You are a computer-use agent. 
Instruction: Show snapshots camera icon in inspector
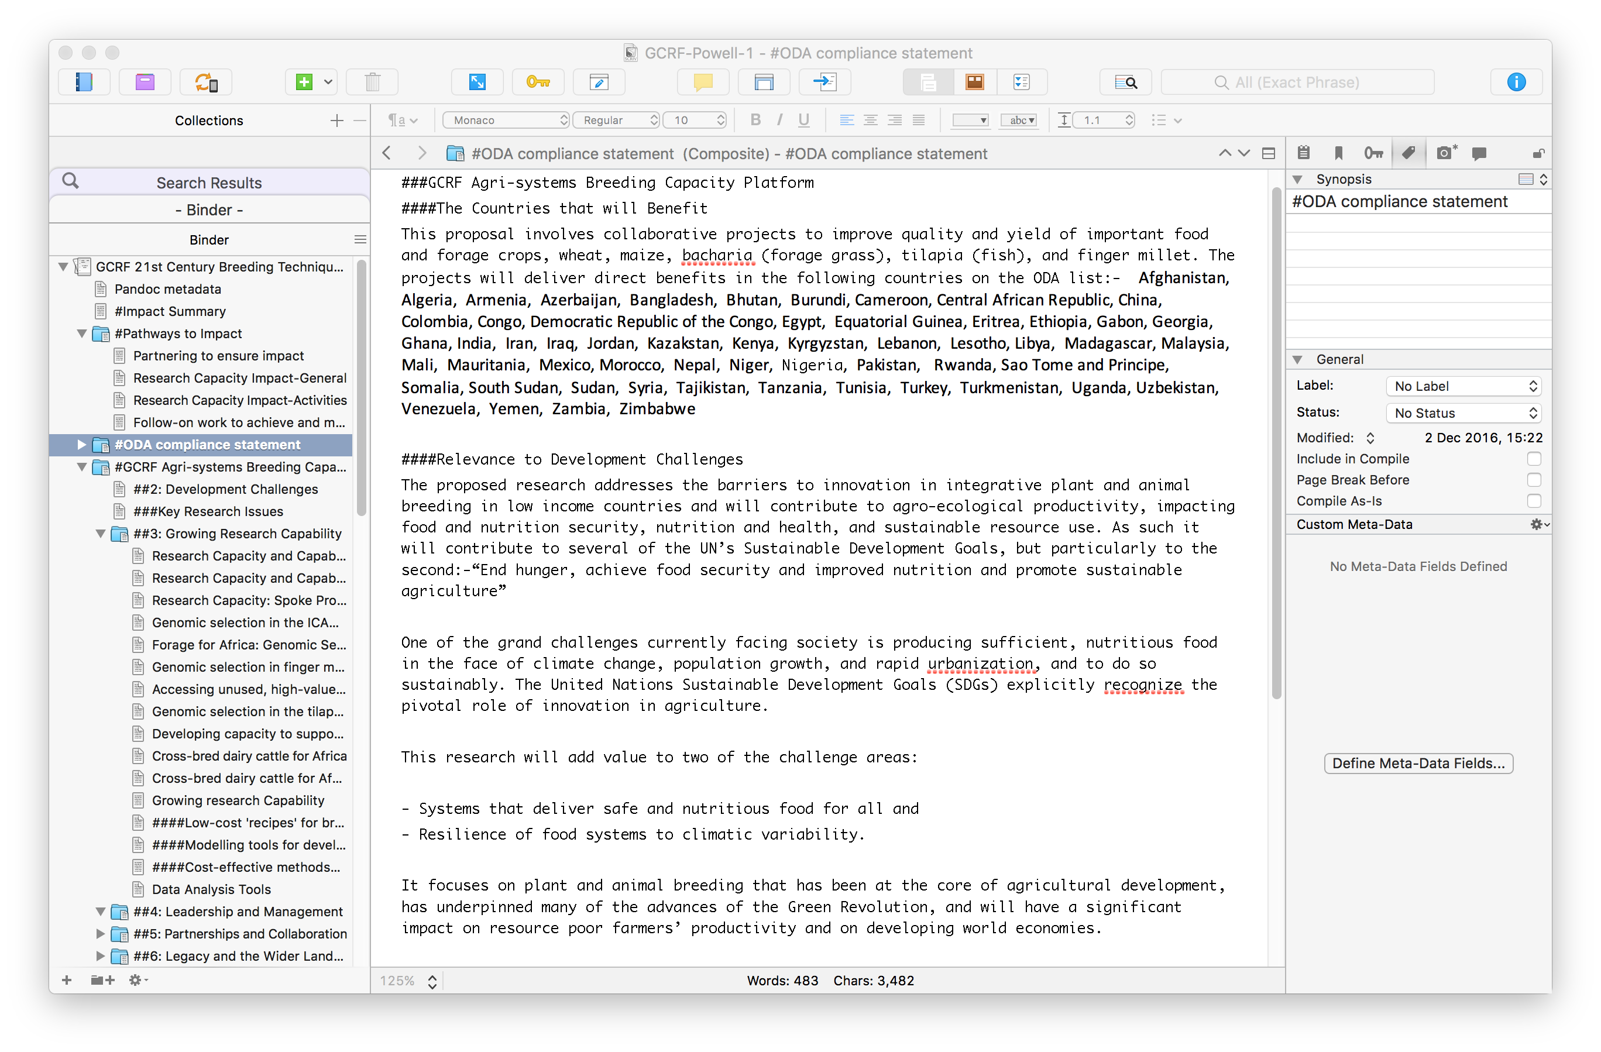click(x=1445, y=153)
